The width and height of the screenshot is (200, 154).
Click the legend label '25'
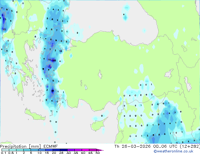(x=61, y=153)
